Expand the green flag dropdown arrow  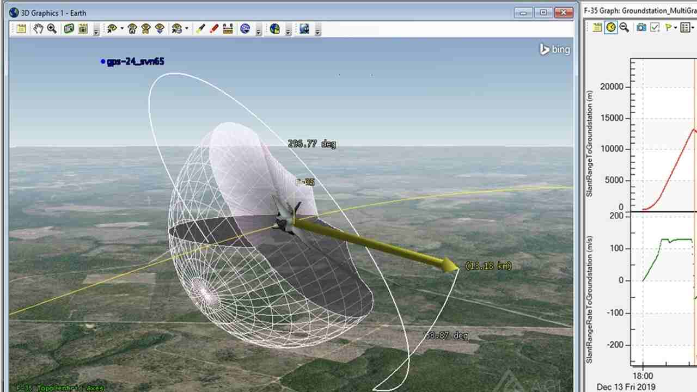(676, 27)
